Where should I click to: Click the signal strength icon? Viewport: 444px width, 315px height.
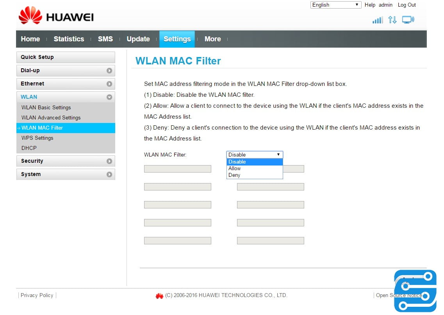(377, 20)
